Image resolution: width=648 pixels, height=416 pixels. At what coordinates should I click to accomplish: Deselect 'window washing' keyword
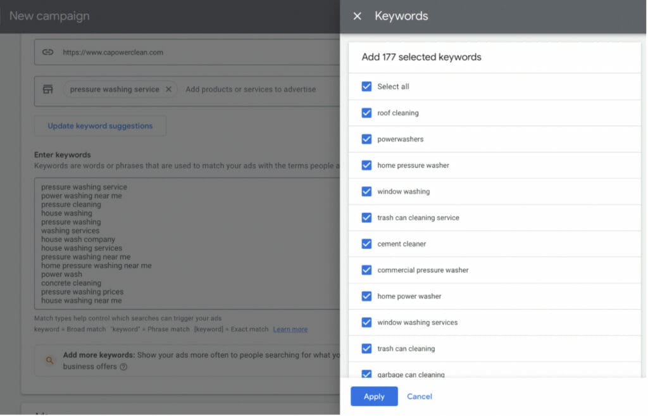point(366,191)
